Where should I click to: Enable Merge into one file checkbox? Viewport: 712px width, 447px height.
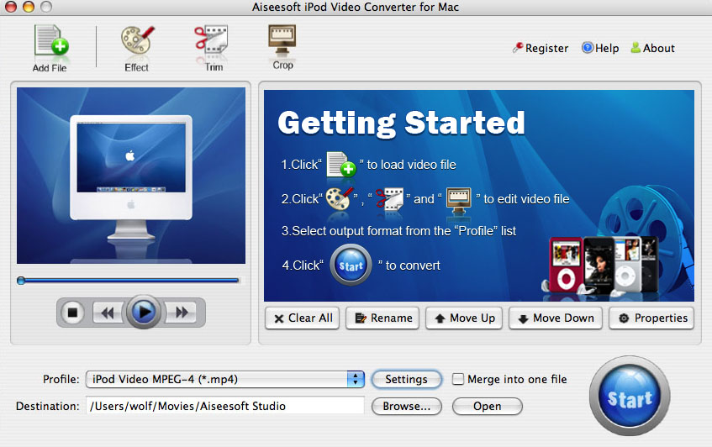pos(458,379)
